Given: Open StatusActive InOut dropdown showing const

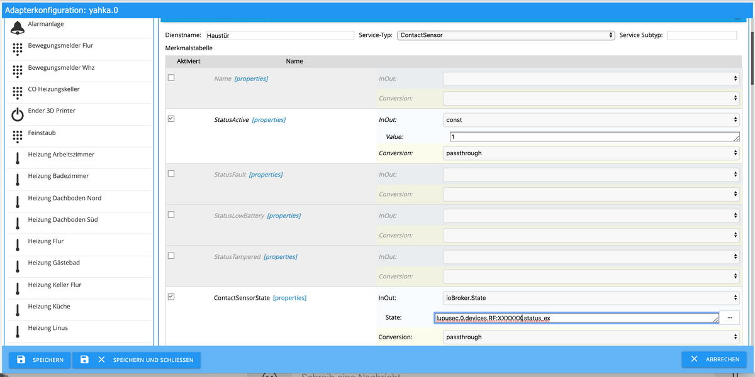Looking at the screenshot, I should [x=591, y=119].
